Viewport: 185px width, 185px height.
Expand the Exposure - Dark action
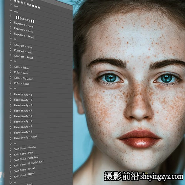11,27
